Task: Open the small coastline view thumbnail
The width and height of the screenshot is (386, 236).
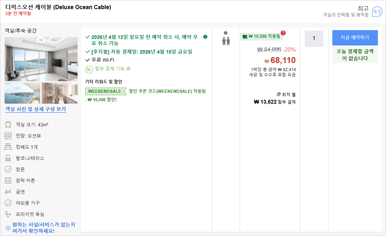Action: tap(22, 93)
